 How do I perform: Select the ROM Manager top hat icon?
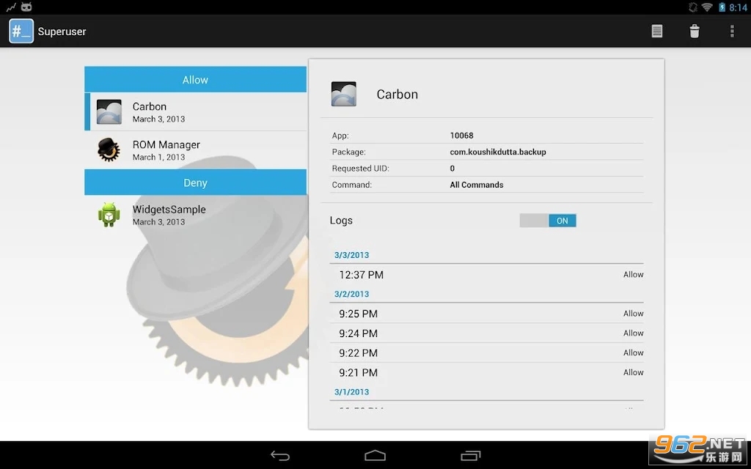click(x=109, y=149)
